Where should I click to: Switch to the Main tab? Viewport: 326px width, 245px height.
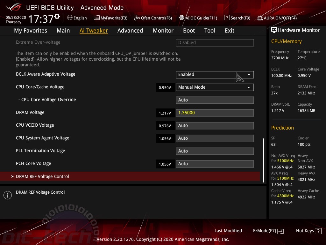[x=63, y=31]
